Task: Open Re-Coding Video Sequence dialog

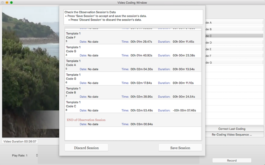Action: [235, 135]
